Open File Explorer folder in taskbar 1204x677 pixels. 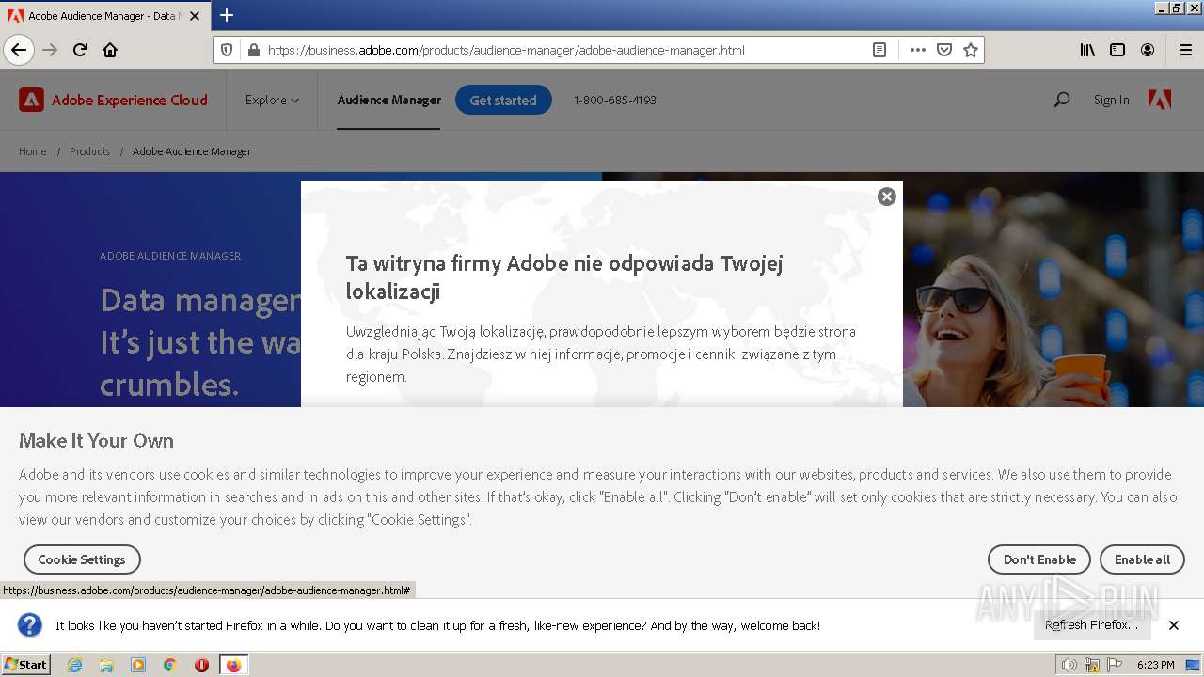pos(106,665)
